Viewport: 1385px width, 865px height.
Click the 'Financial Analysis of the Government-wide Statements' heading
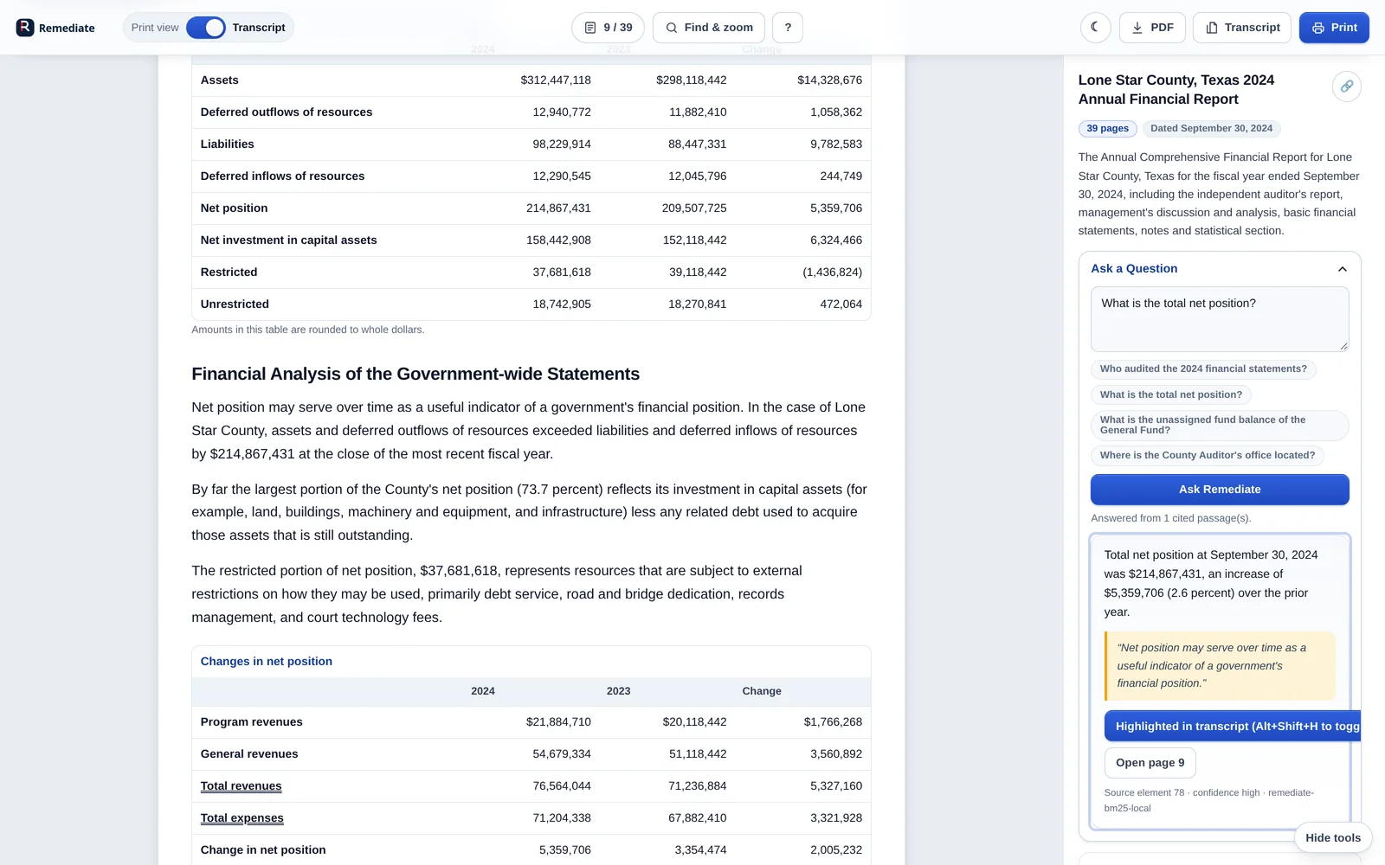click(415, 375)
